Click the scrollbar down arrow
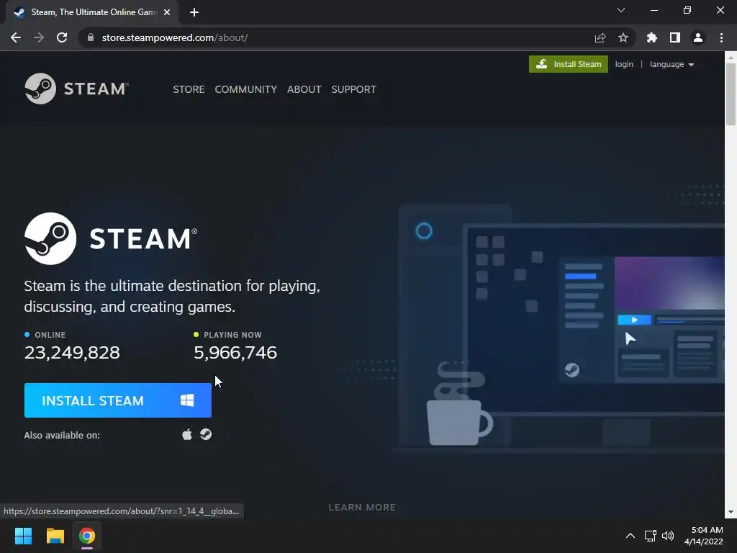This screenshot has width=737, height=553. coord(731,512)
